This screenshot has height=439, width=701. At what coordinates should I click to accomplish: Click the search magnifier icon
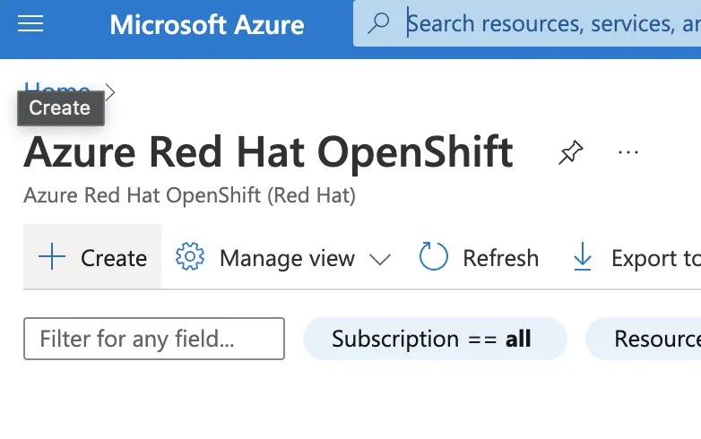379,24
